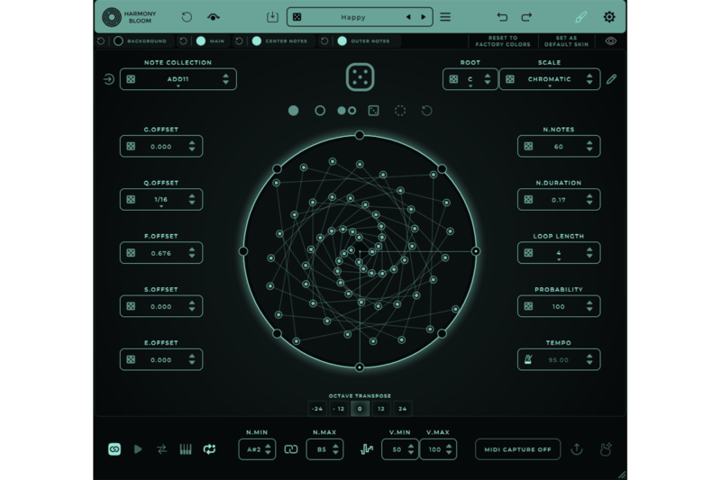
Task: Open the hamburger preset menu
Action: click(x=445, y=17)
